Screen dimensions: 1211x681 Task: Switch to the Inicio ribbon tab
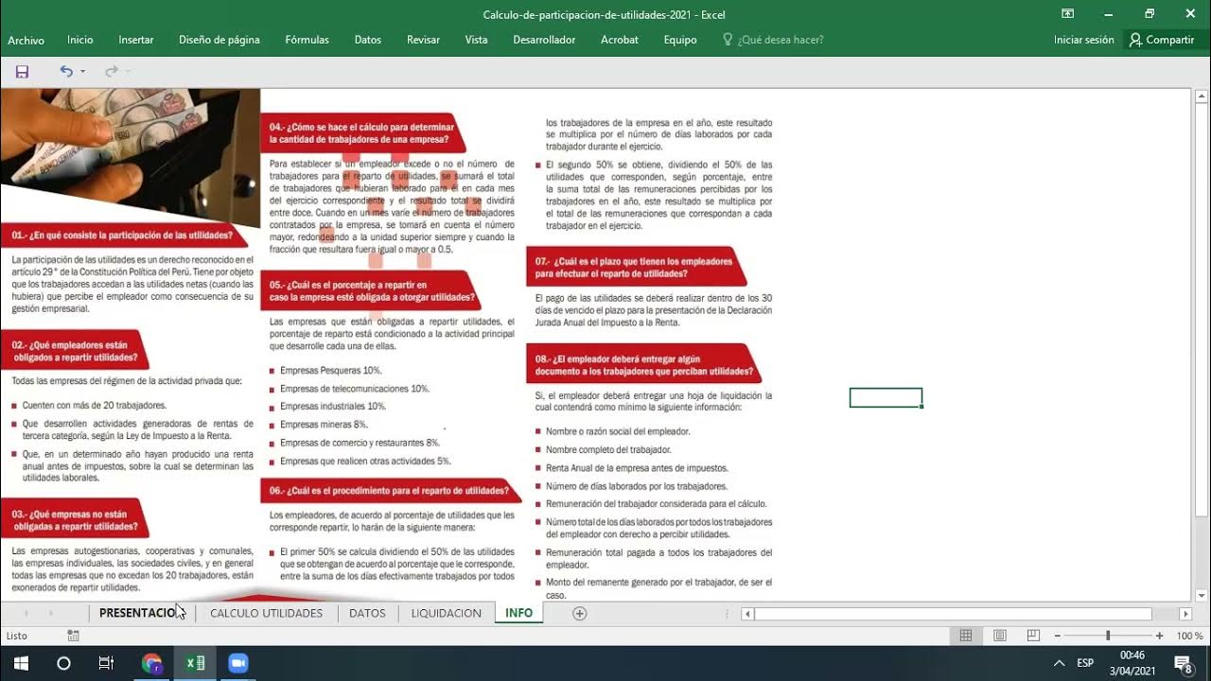[80, 40]
